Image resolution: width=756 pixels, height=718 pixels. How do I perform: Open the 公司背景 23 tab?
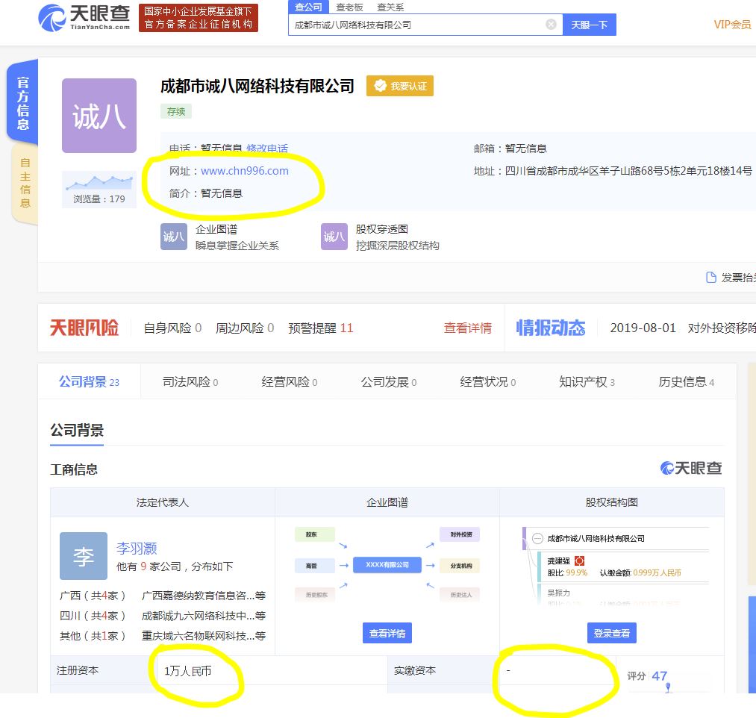point(90,382)
